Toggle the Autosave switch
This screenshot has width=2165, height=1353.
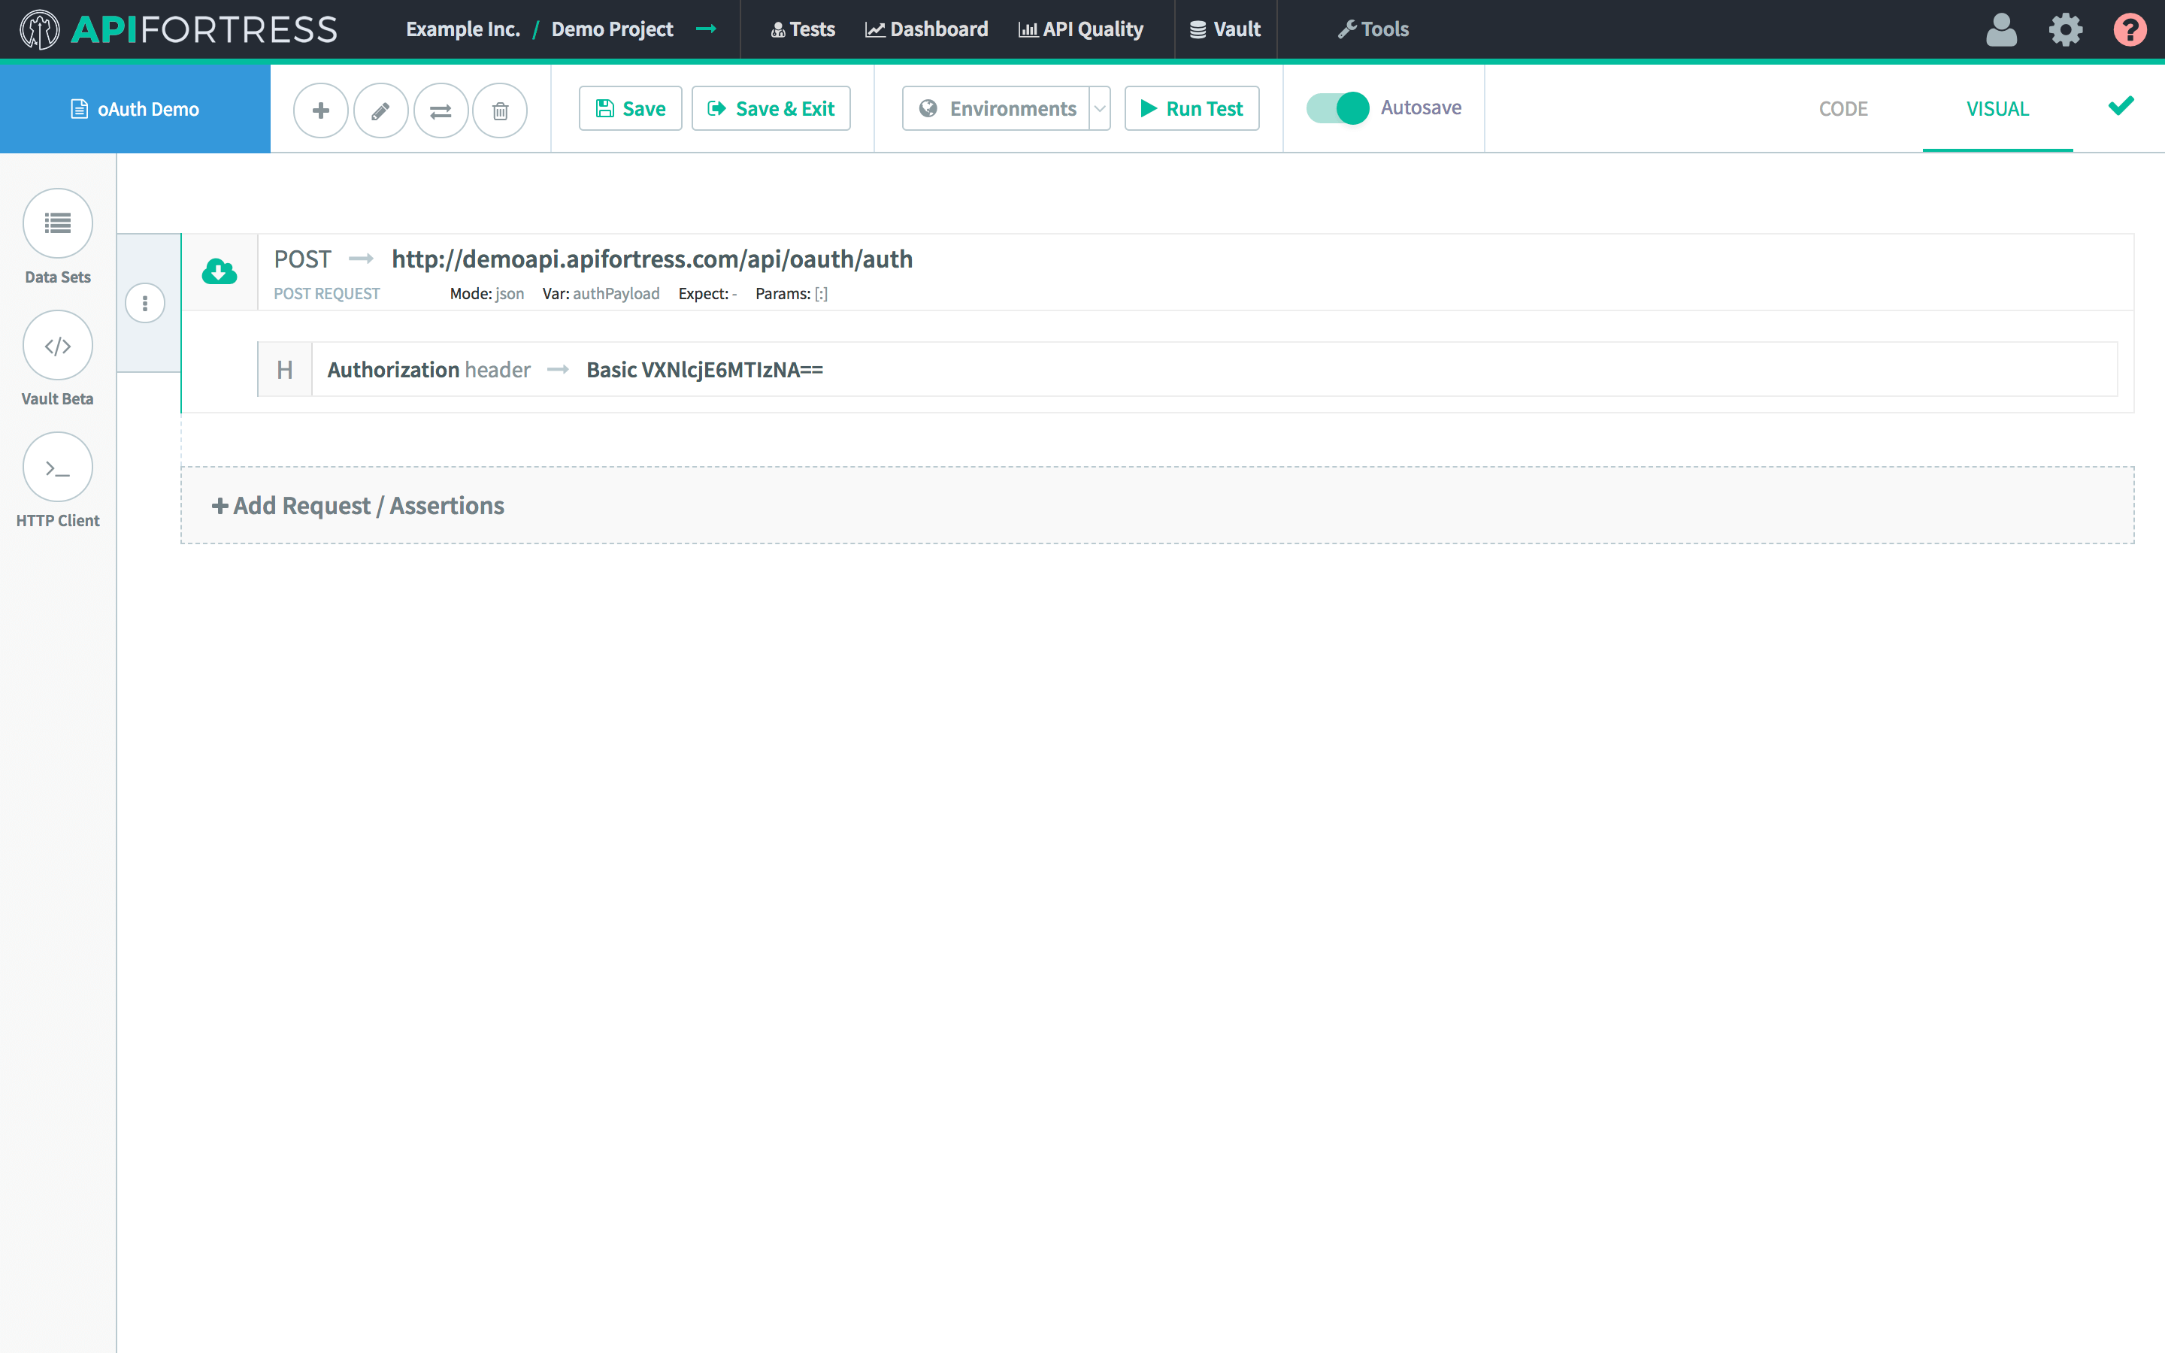click(1337, 108)
